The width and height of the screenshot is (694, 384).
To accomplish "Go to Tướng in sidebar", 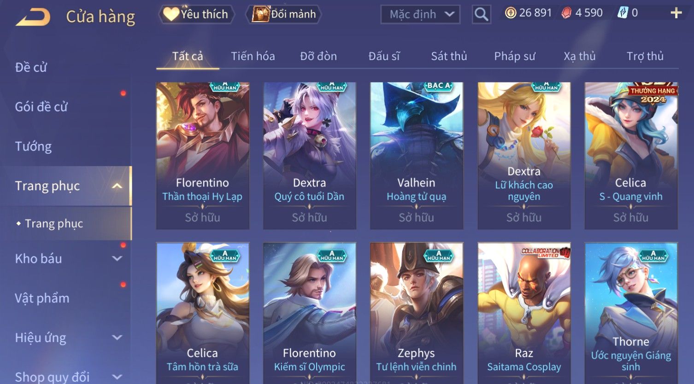I will (x=33, y=146).
